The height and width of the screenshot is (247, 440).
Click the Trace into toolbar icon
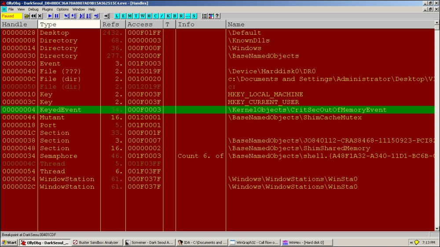coord(81,16)
